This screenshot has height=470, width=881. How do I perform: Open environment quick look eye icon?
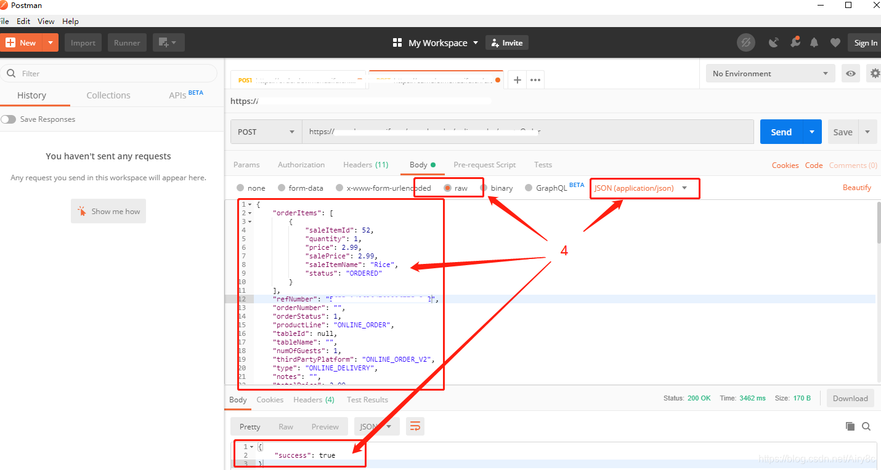tap(851, 73)
